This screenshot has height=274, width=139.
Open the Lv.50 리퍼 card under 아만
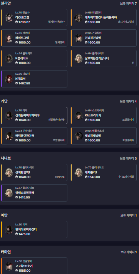[x=34, y=229]
